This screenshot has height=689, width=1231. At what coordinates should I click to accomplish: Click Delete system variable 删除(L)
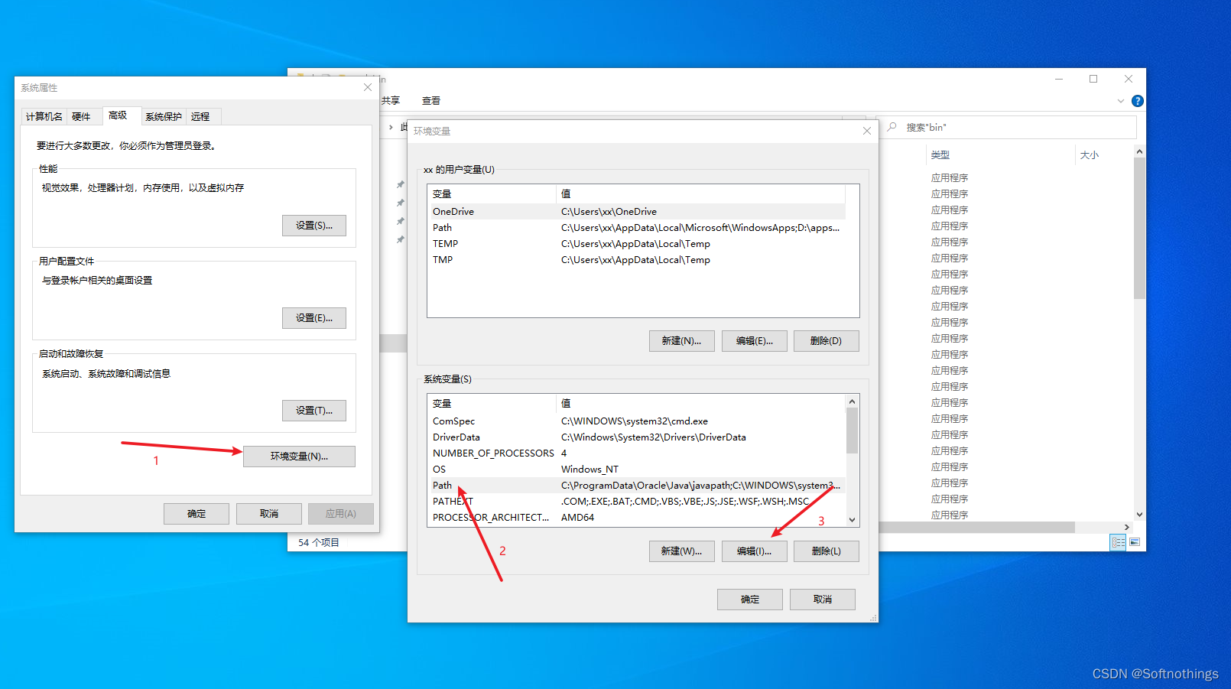point(827,551)
